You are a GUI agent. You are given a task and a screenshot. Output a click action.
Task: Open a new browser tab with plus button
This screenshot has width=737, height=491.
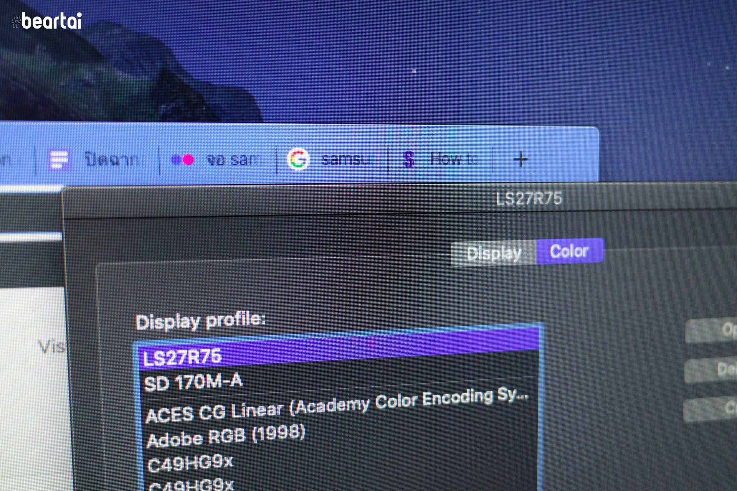[521, 159]
